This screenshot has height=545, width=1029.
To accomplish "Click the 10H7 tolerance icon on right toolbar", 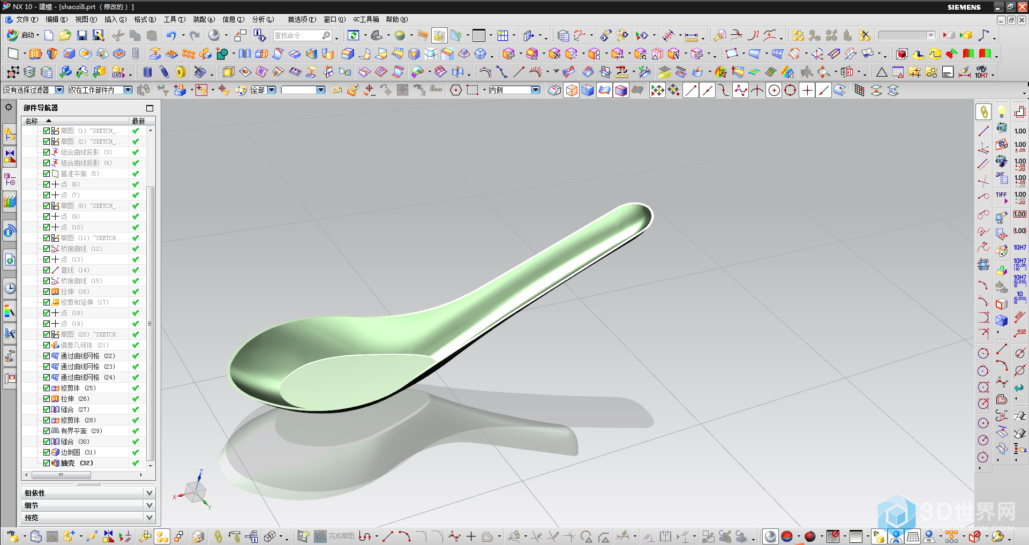I will tap(1020, 248).
